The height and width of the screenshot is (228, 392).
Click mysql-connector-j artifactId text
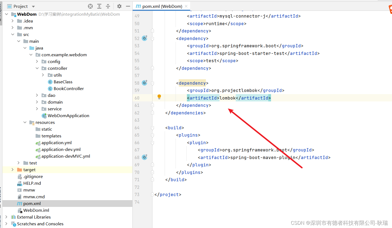point(243,16)
